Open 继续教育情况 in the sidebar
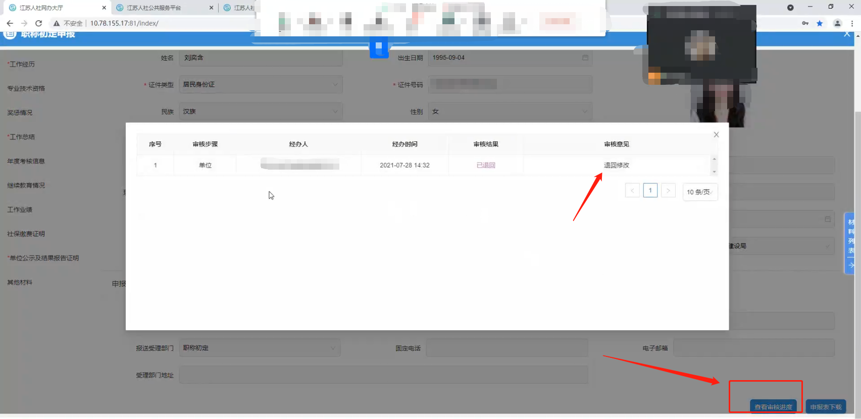 pyautogui.click(x=26, y=185)
